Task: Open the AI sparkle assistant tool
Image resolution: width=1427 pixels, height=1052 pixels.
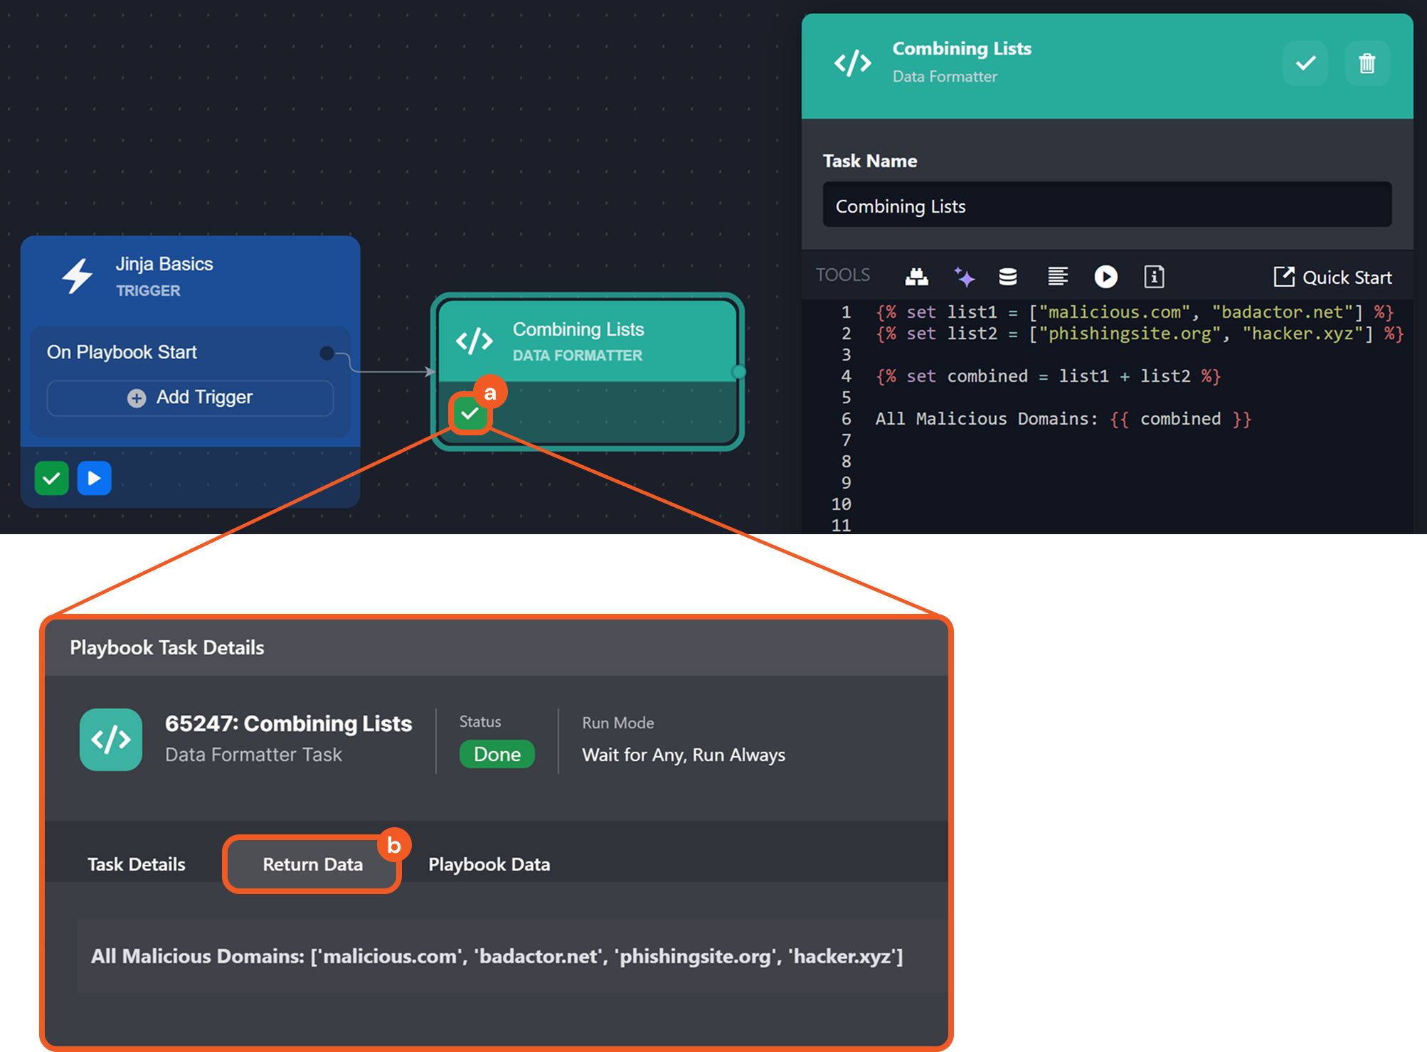Action: (x=964, y=277)
